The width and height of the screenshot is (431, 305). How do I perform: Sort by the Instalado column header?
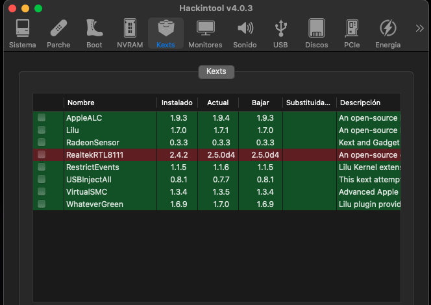177,103
